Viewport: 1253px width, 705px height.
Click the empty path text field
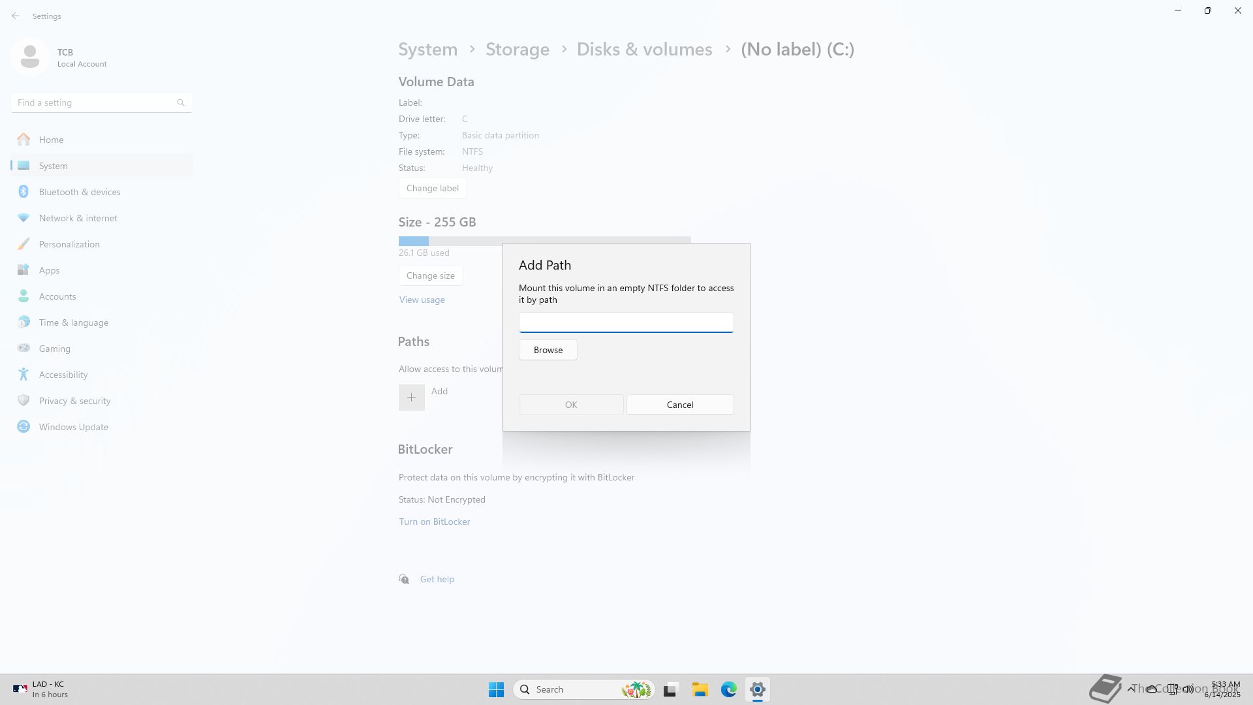click(626, 322)
